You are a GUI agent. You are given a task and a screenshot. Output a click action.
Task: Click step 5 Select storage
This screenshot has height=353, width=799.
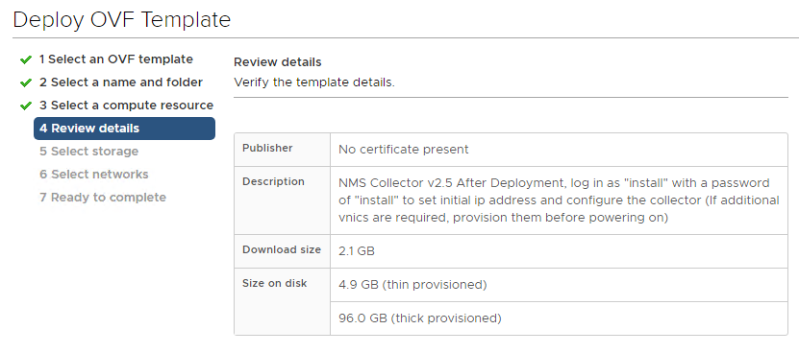[89, 151]
